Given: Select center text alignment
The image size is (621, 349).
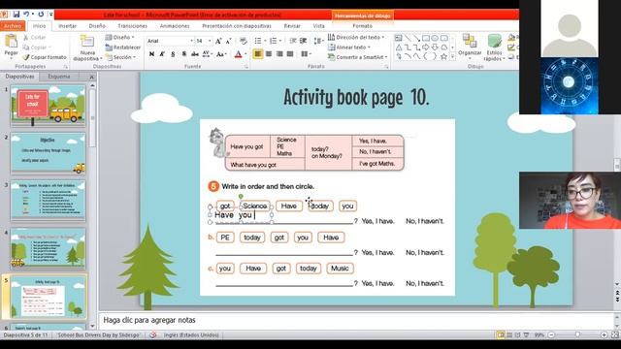Looking at the screenshot, I should [269, 54].
